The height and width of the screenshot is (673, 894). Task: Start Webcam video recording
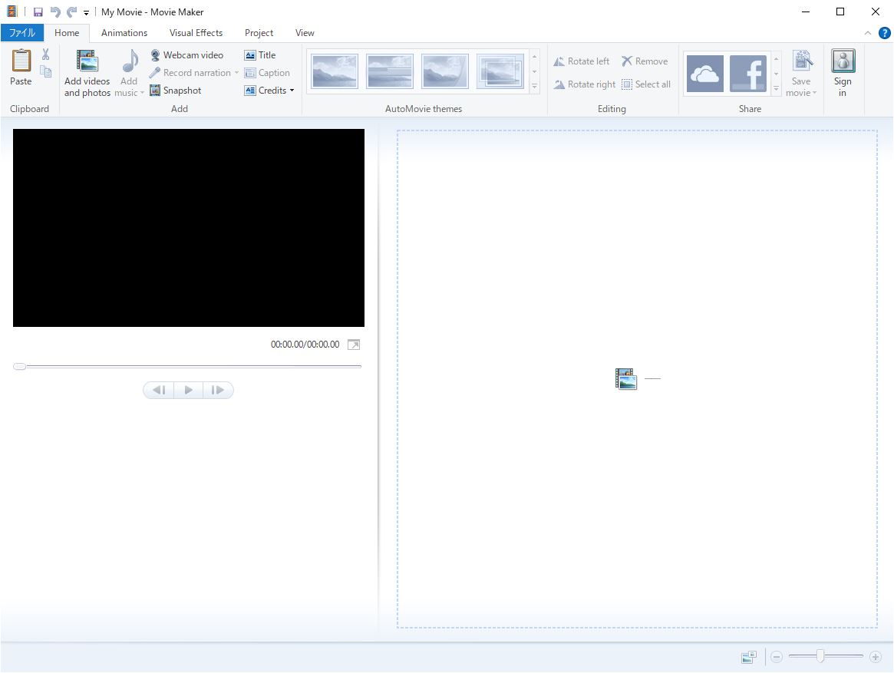pos(186,54)
